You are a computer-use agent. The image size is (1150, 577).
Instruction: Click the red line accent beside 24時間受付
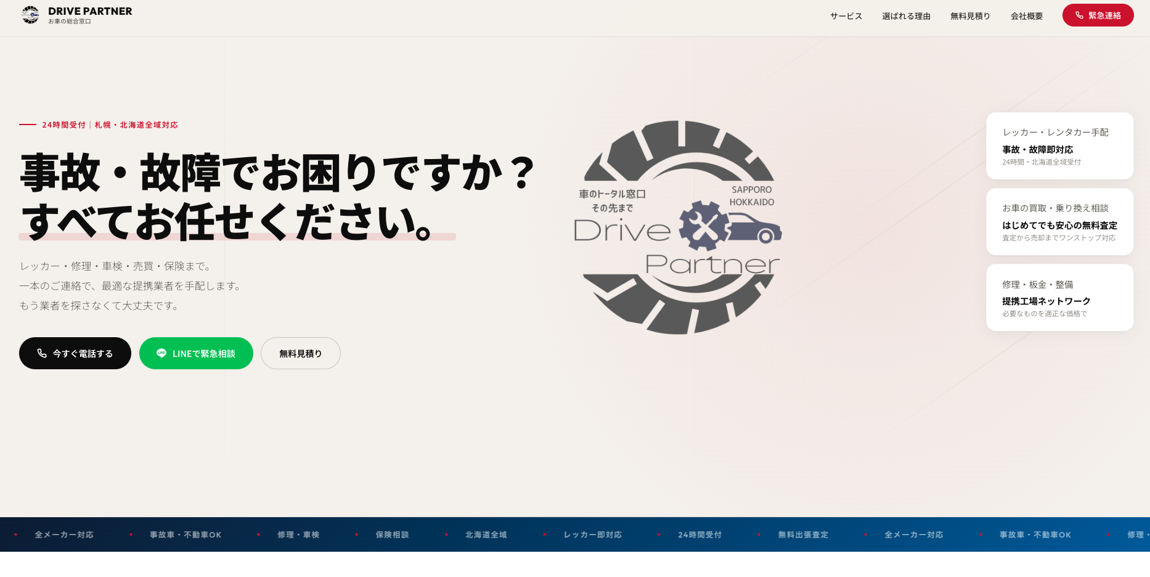(x=27, y=125)
